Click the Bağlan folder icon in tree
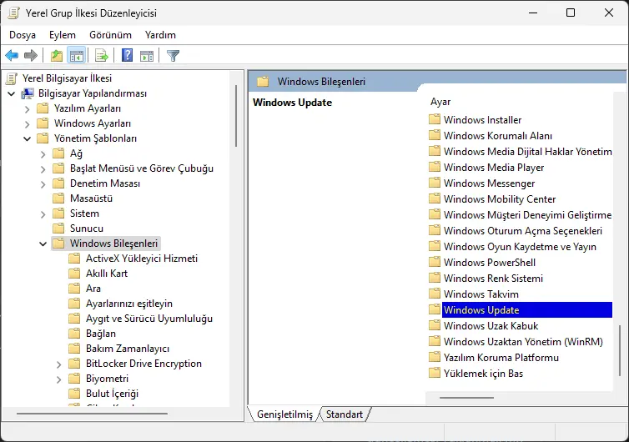 point(74,334)
